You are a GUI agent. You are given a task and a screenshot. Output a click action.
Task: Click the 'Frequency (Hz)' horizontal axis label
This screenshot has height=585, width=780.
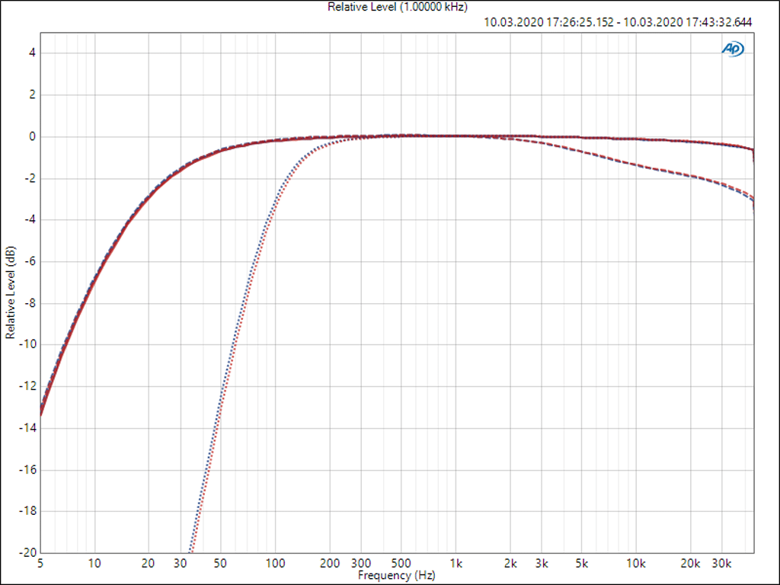(x=396, y=576)
